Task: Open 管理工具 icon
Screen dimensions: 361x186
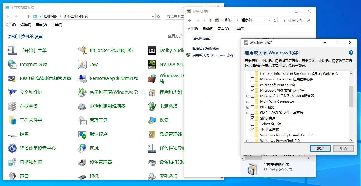Action: [x=82, y=120]
